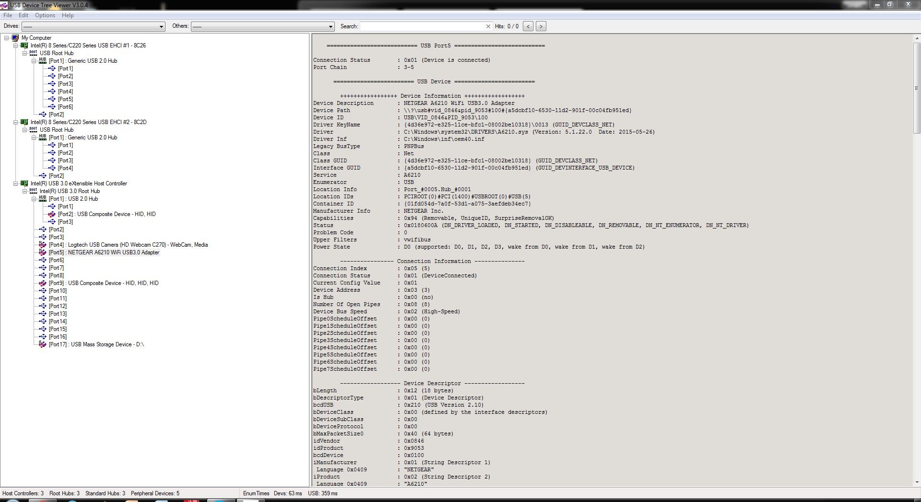Click the hub icon beside USB 2.0 Hub
The height and width of the screenshot is (502, 921).
tap(43, 199)
